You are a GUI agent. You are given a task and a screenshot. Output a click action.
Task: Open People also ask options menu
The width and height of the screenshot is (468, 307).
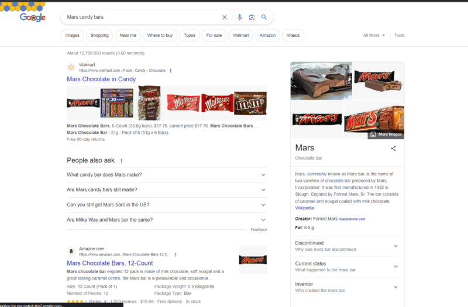click(x=122, y=161)
